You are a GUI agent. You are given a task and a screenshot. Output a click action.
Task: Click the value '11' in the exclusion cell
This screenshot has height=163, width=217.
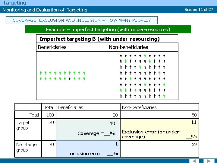(194, 122)
